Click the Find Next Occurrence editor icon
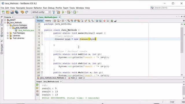This screenshot has width=185, height=104. click(x=75, y=21)
